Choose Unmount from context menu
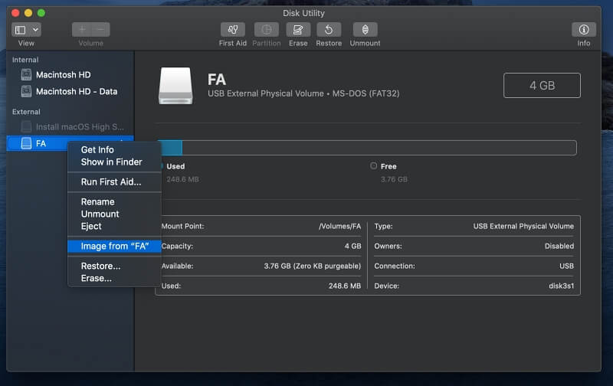613x386 pixels. (x=114, y=214)
